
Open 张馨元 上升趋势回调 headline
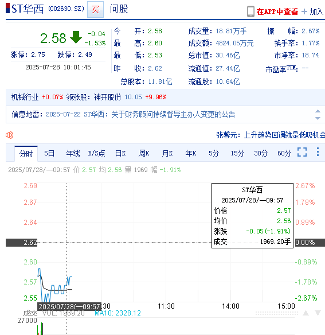(271, 135)
